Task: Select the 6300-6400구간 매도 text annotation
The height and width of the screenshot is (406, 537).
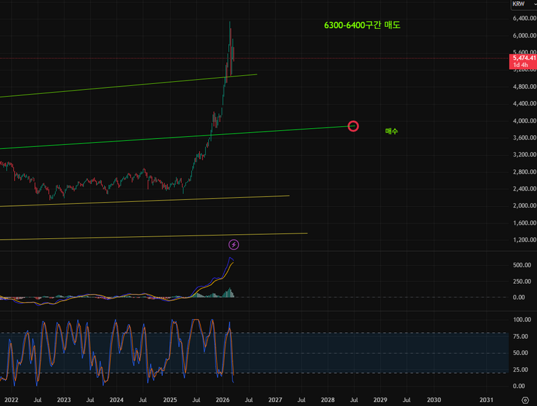Action: click(x=362, y=26)
